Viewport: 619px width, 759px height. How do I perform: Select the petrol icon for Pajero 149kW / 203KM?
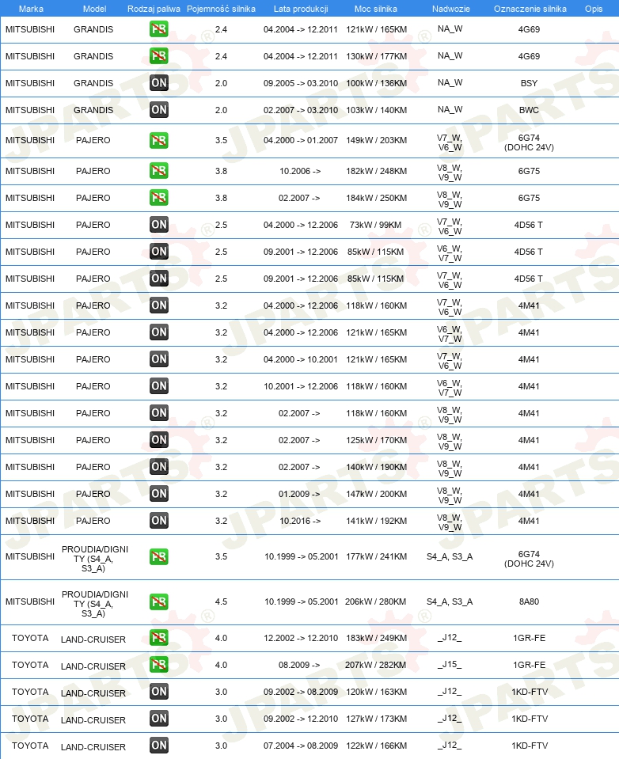[159, 140]
